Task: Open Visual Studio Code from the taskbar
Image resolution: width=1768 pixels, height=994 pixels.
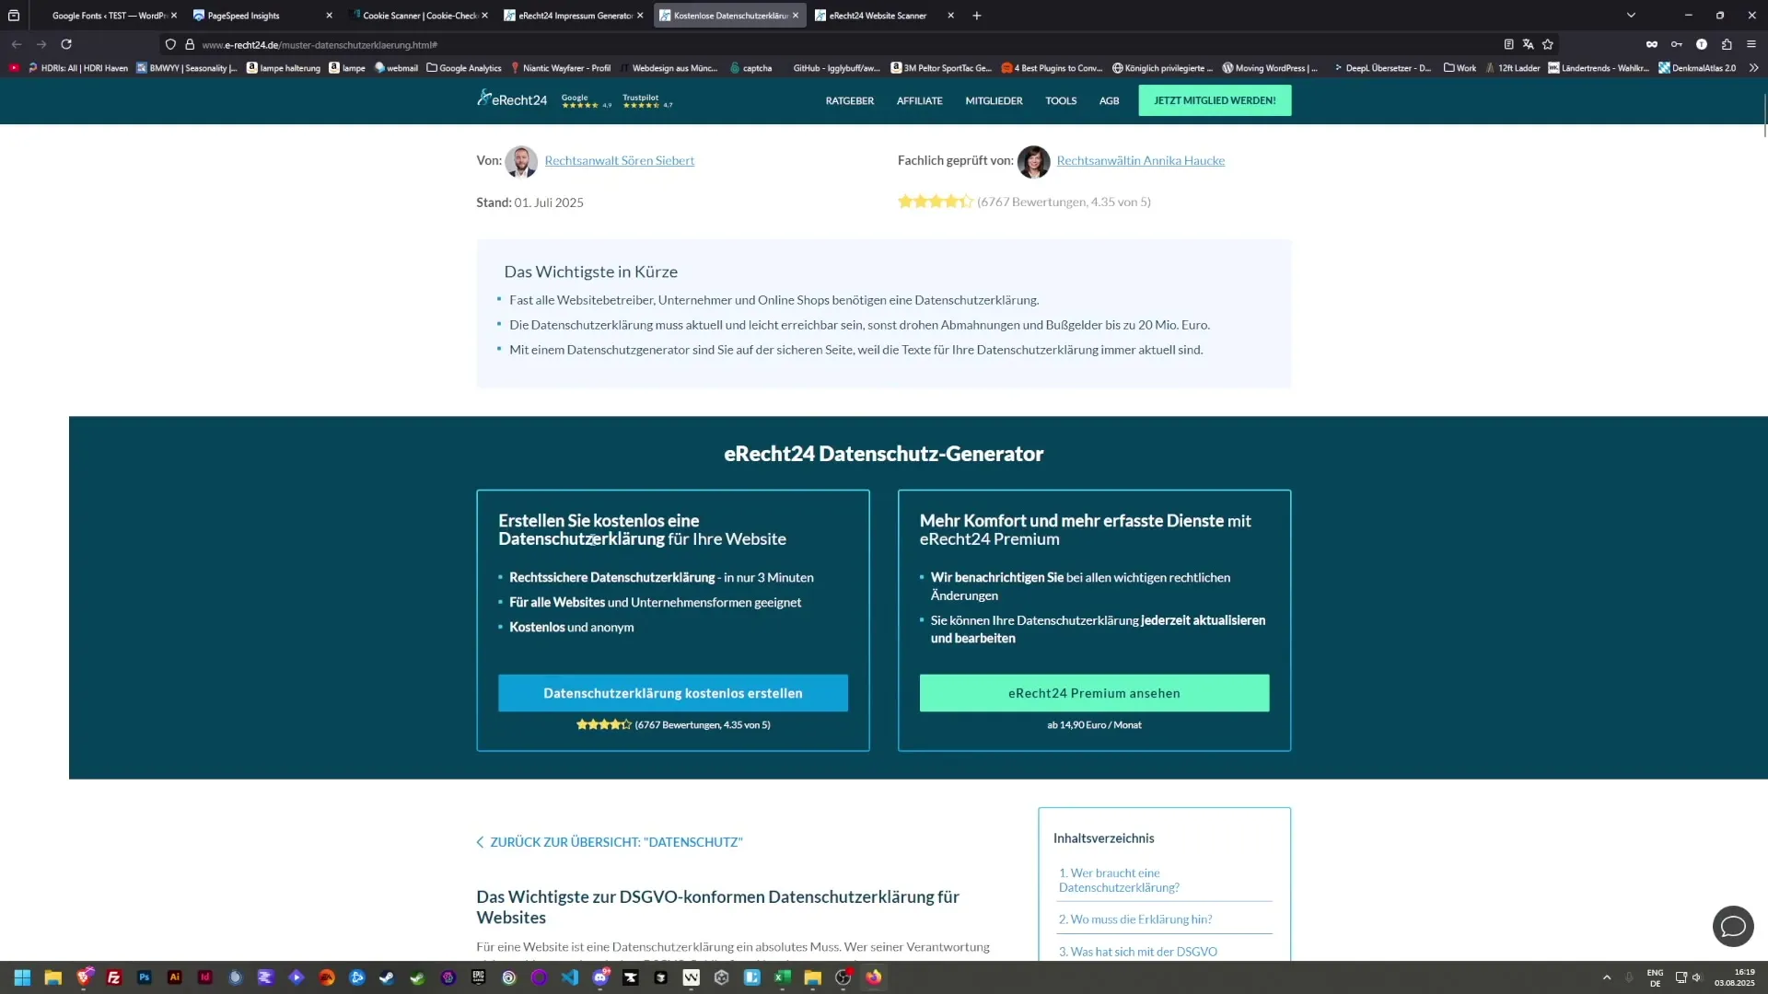Action: 570,977
